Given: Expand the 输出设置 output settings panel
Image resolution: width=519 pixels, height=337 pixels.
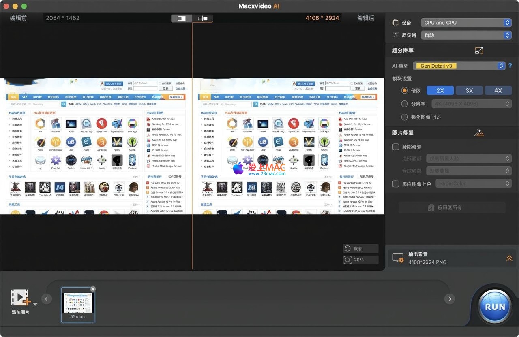Looking at the screenshot, I should [509, 258].
